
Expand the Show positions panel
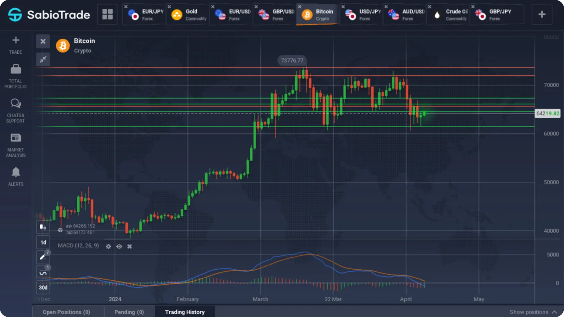533,312
